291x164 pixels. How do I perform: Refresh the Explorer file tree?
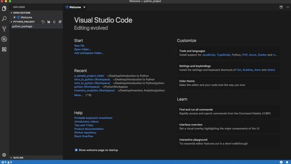pyautogui.click(x=54, y=22)
